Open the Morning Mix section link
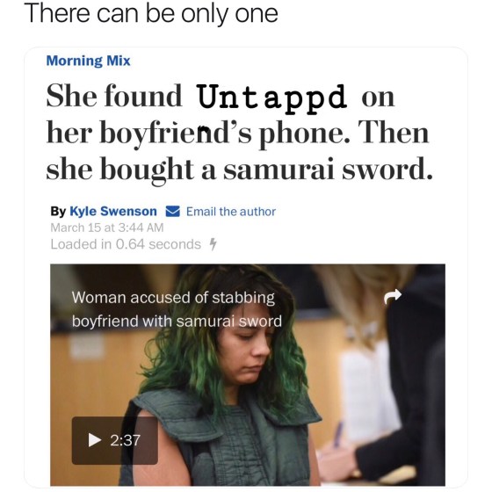492x492 pixels. point(88,61)
